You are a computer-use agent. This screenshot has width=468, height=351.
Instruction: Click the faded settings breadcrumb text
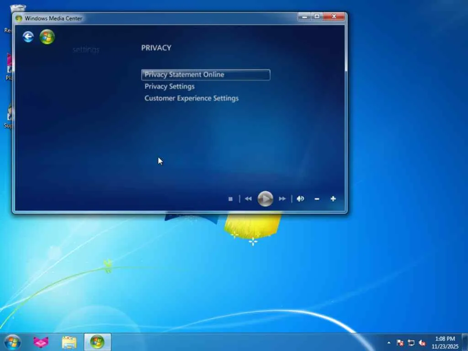pos(86,49)
